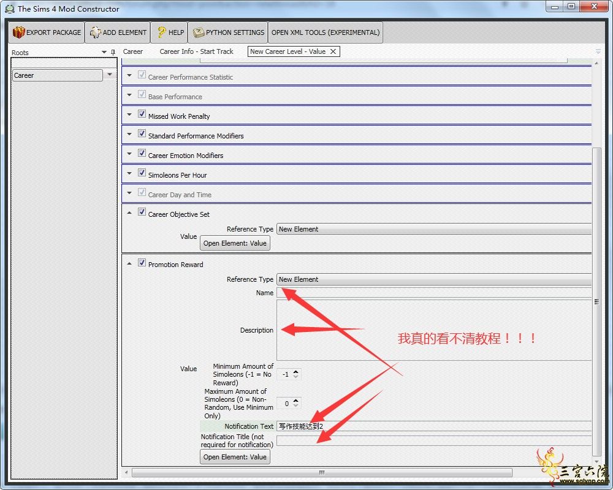
Task: Open the tab list overflow arrow
Action: pyautogui.click(x=598, y=51)
